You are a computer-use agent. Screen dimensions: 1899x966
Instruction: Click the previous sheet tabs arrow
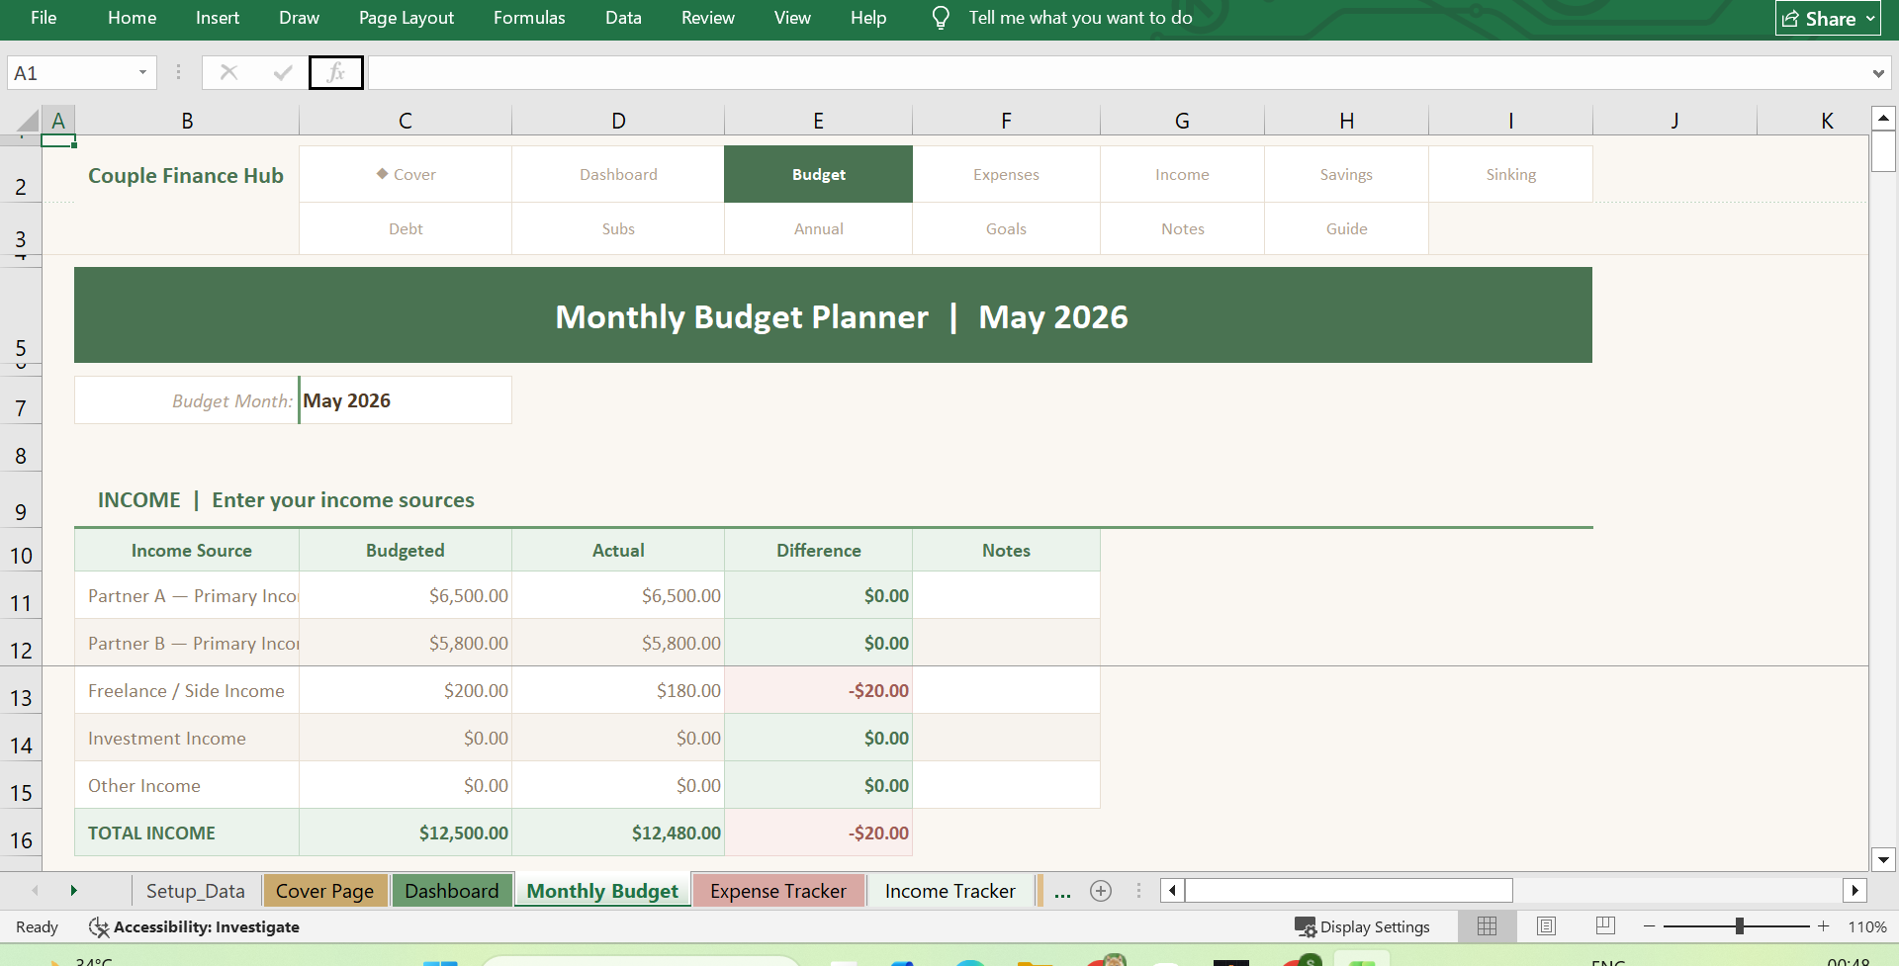(35, 891)
